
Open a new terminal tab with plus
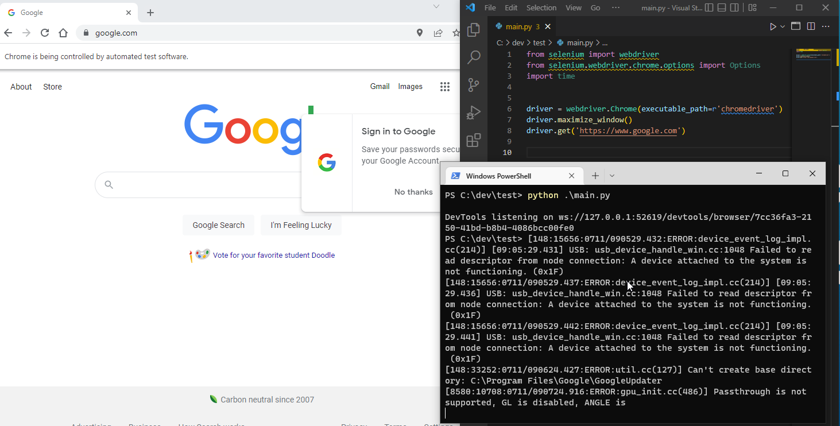point(595,176)
